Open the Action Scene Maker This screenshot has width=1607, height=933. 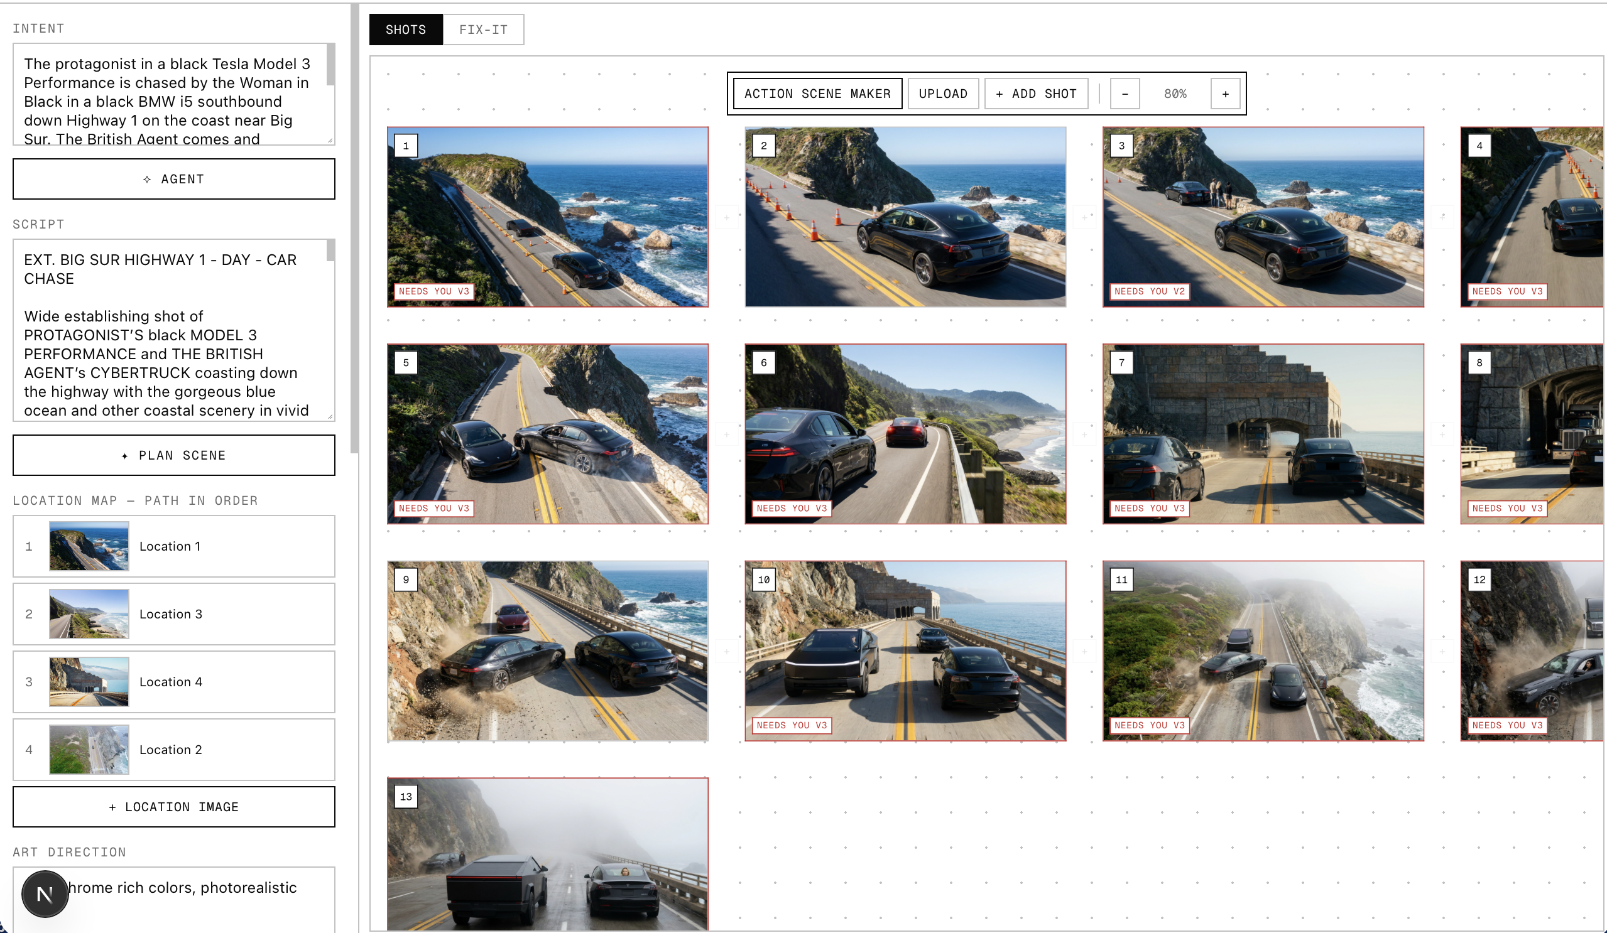817,94
